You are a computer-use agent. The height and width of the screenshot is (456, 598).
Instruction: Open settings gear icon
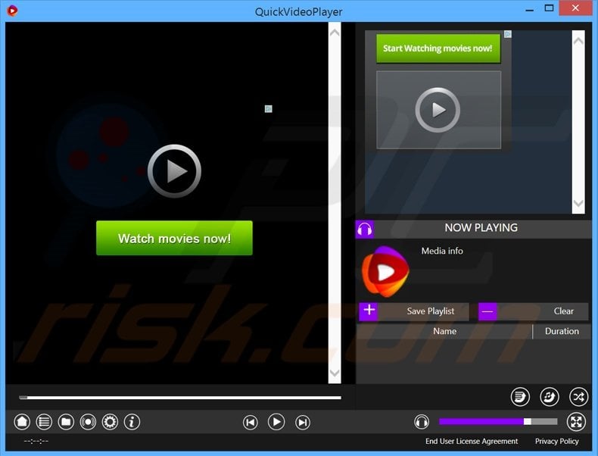click(x=111, y=422)
